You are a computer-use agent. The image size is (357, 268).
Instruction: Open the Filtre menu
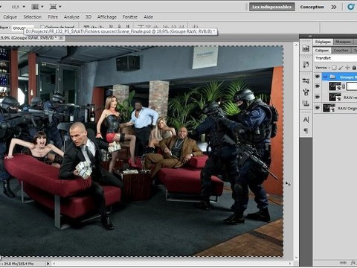click(x=53, y=17)
